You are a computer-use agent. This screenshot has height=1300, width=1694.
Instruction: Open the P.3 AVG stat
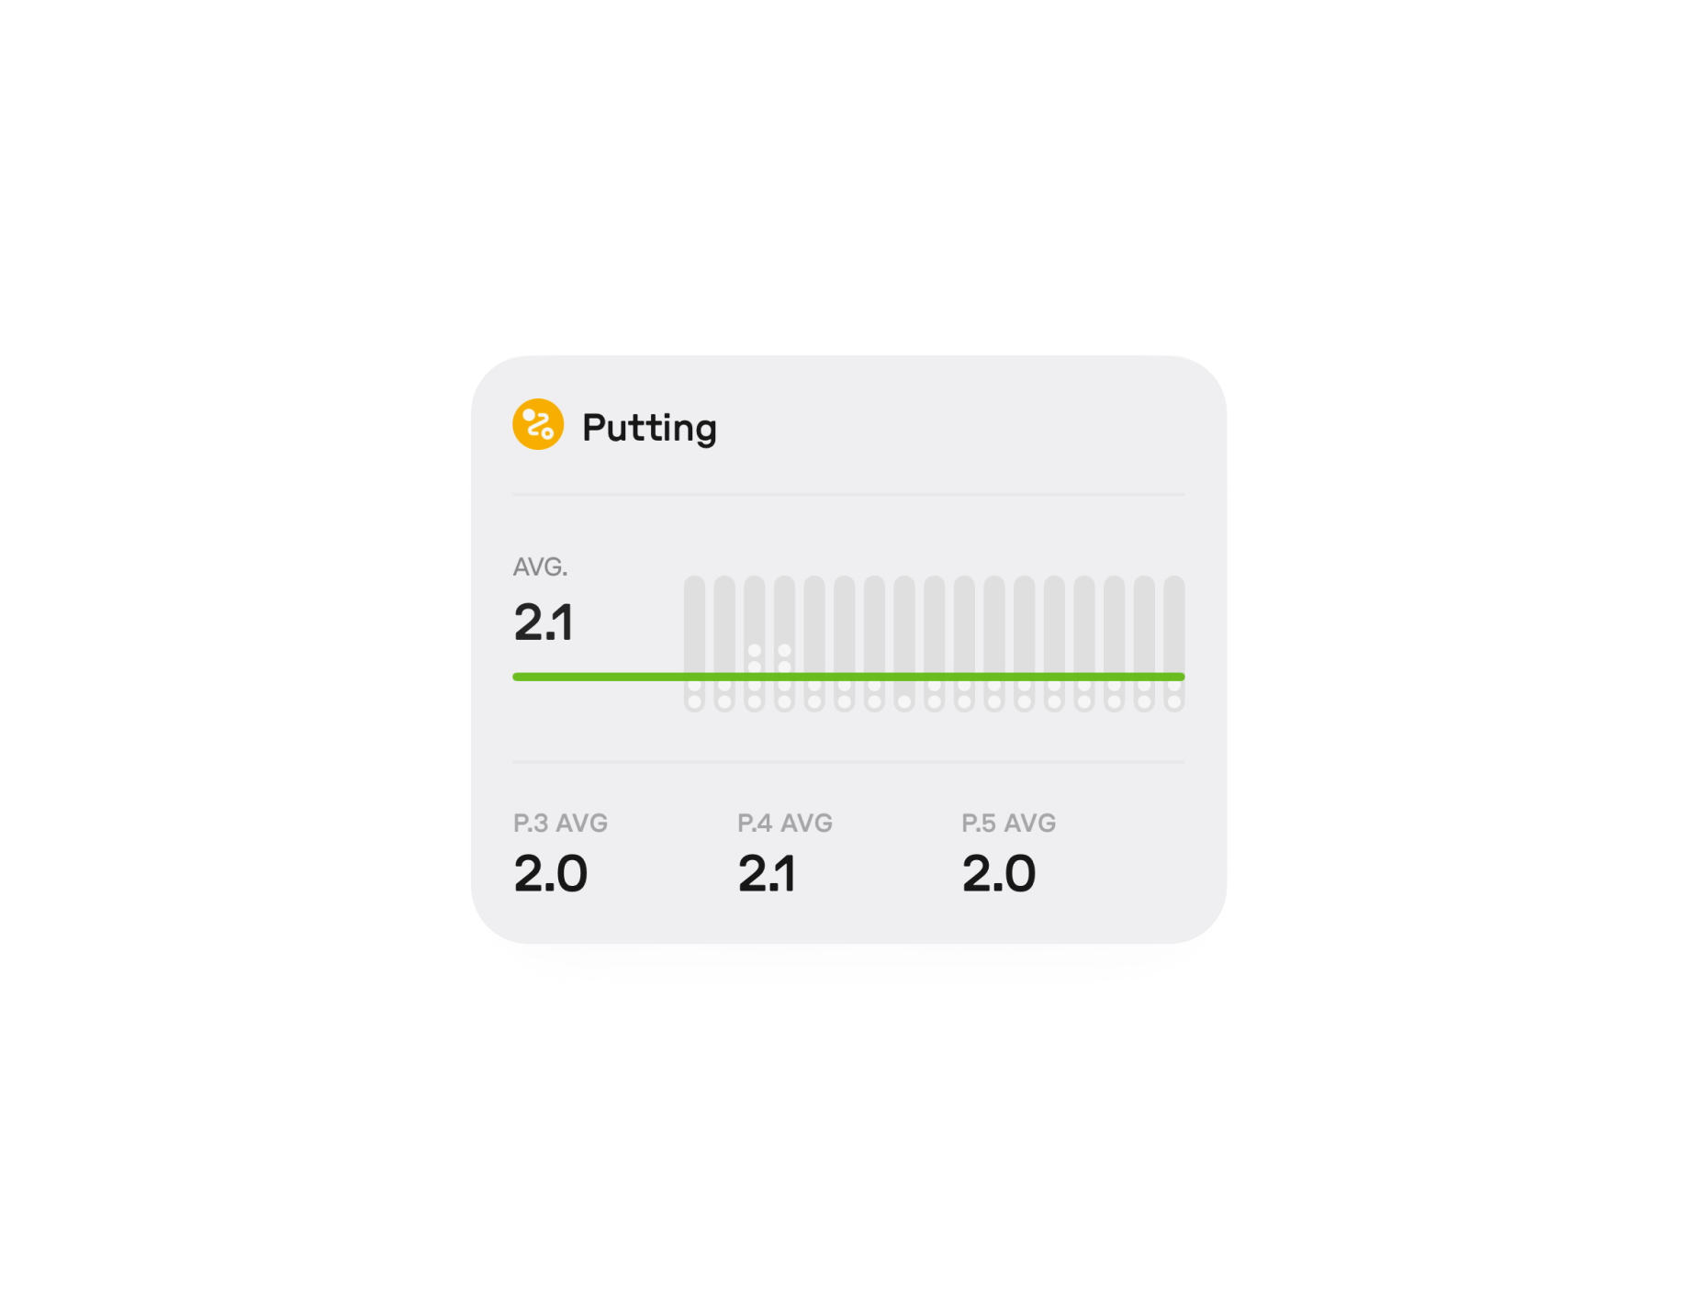pos(560,854)
